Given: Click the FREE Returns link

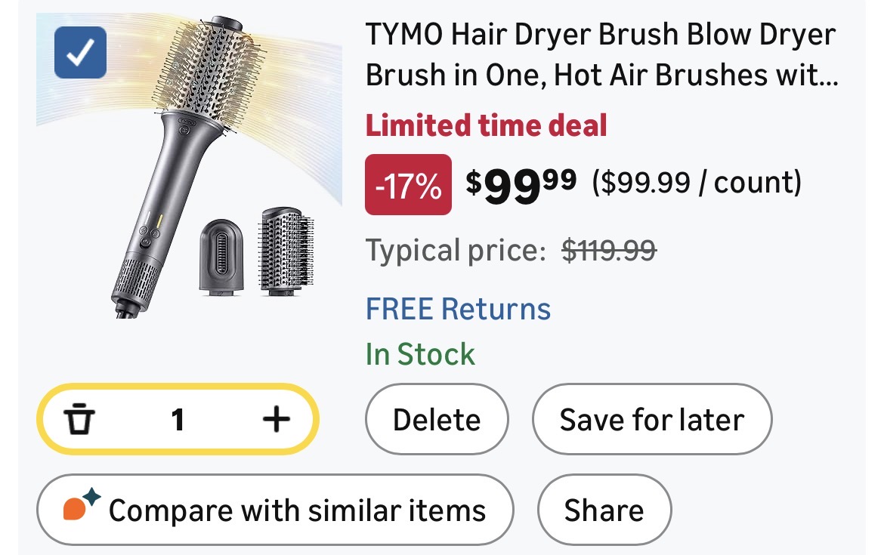Looking at the screenshot, I should pos(458,309).
